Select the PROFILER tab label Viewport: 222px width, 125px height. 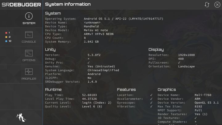(29, 79)
